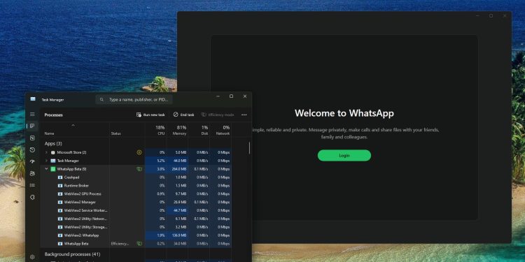
Task: Click the Crashpad process icon
Action: pyautogui.click(x=60, y=177)
